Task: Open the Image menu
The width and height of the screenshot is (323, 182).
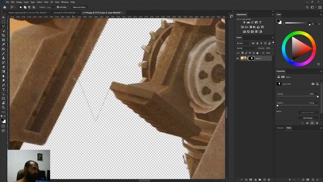Action: (19, 2)
